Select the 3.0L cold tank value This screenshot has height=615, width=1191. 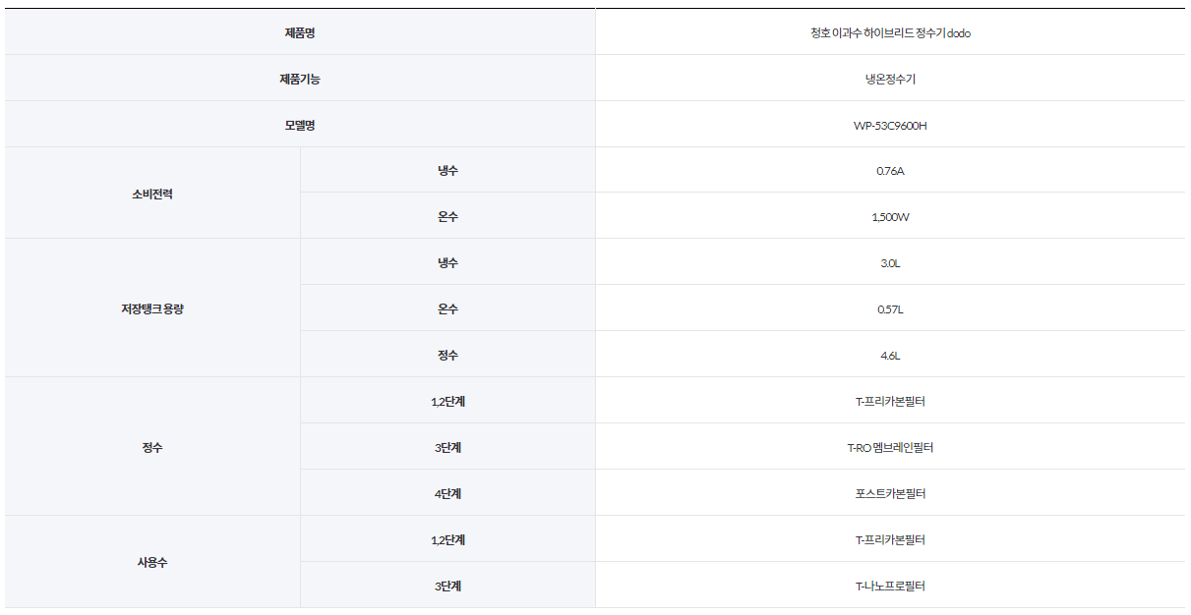pos(890,263)
